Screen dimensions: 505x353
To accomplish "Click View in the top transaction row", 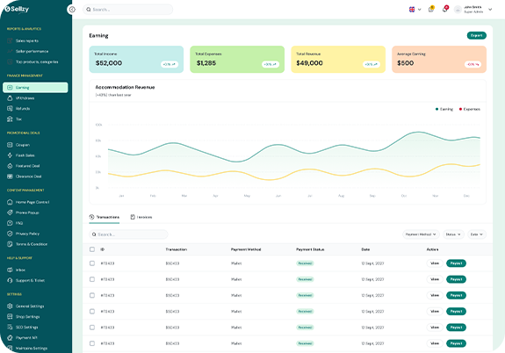I will point(435,263).
